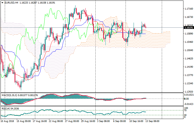
Task: Click the RSI 30 level label
Action: tap(185, 115)
